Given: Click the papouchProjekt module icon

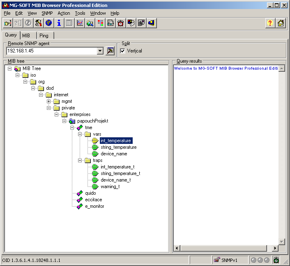Looking at the screenshot, I should coord(72,121).
